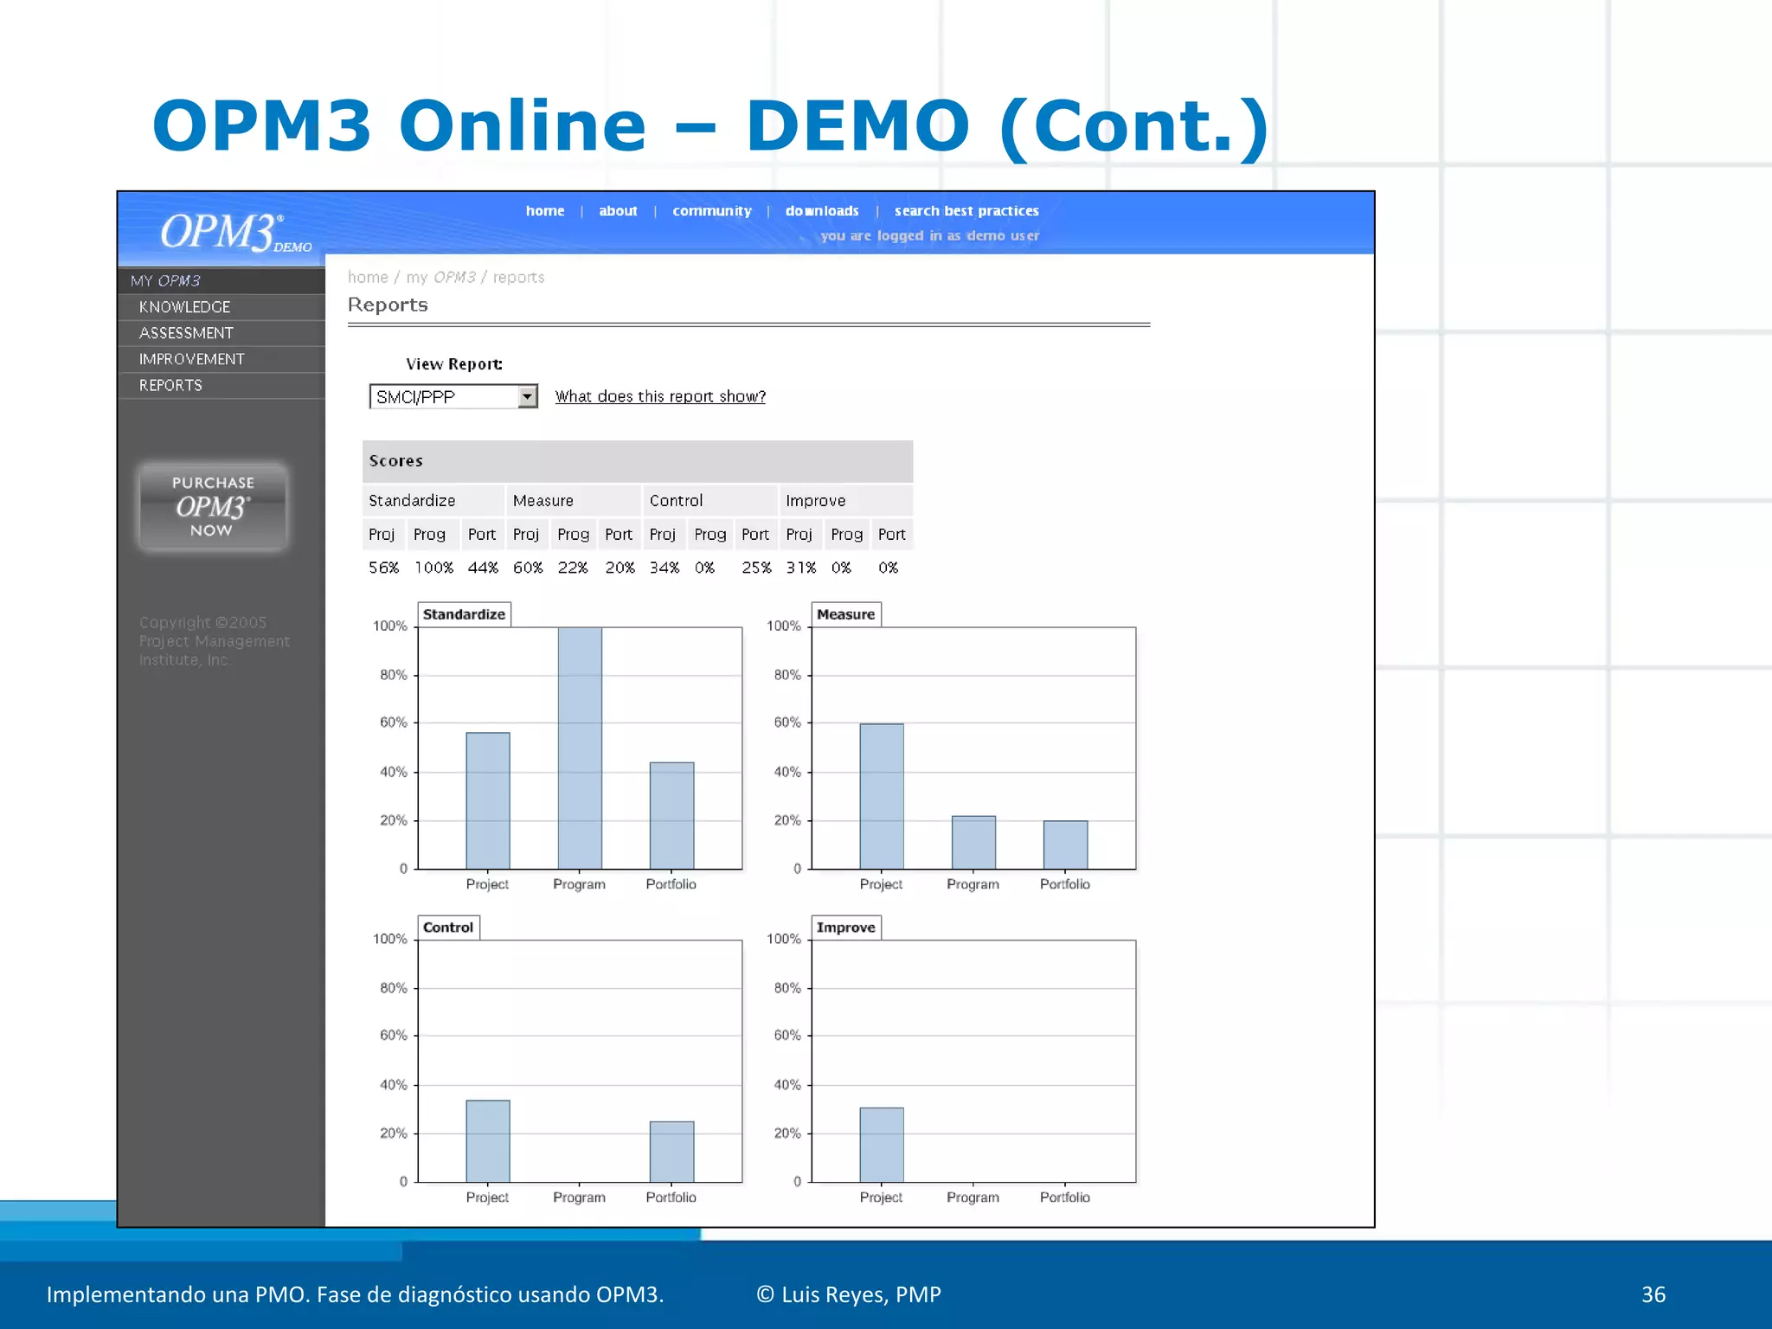Click the Purchase OPM3 Now button

[x=213, y=507]
